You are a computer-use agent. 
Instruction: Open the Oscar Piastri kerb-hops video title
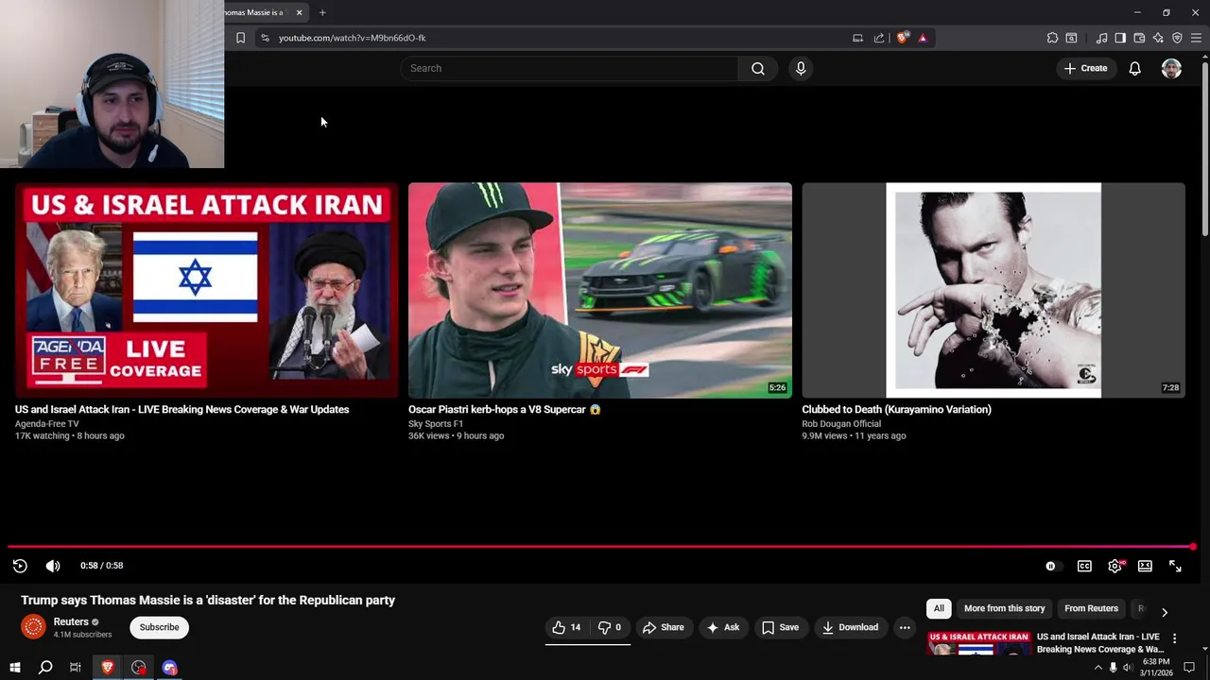click(504, 409)
